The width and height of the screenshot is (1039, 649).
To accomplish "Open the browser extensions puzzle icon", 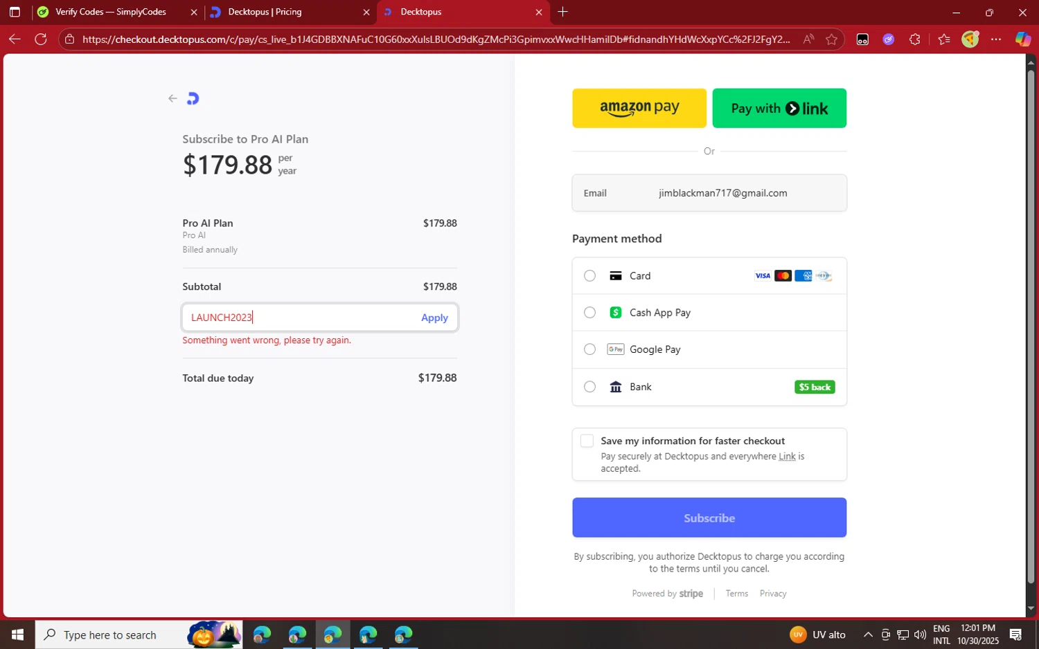I will (915, 39).
